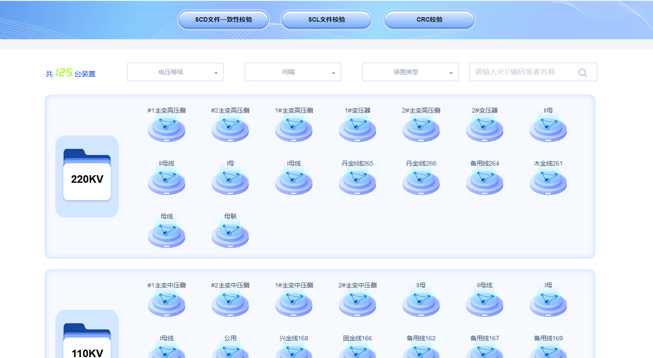Click the search magnifier icon
Screen dimensions: 653x358
[x=583, y=72]
